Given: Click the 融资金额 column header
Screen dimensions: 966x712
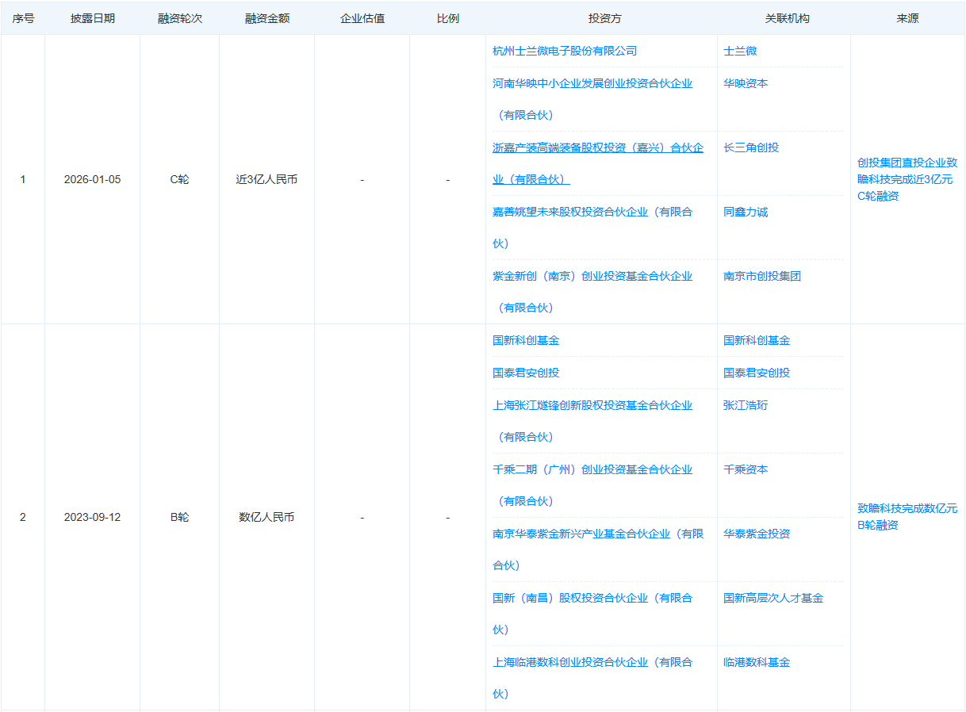Looking at the screenshot, I should click(x=266, y=18).
